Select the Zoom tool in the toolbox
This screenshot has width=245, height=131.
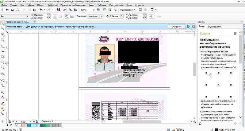(x=3, y=40)
